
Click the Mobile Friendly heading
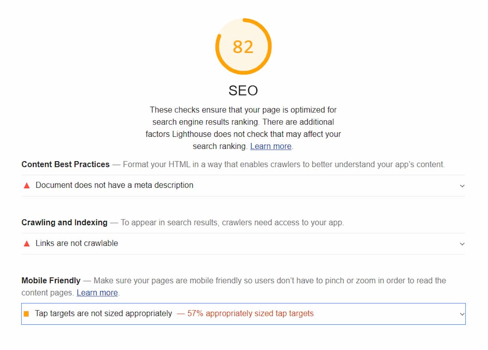[x=51, y=281]
